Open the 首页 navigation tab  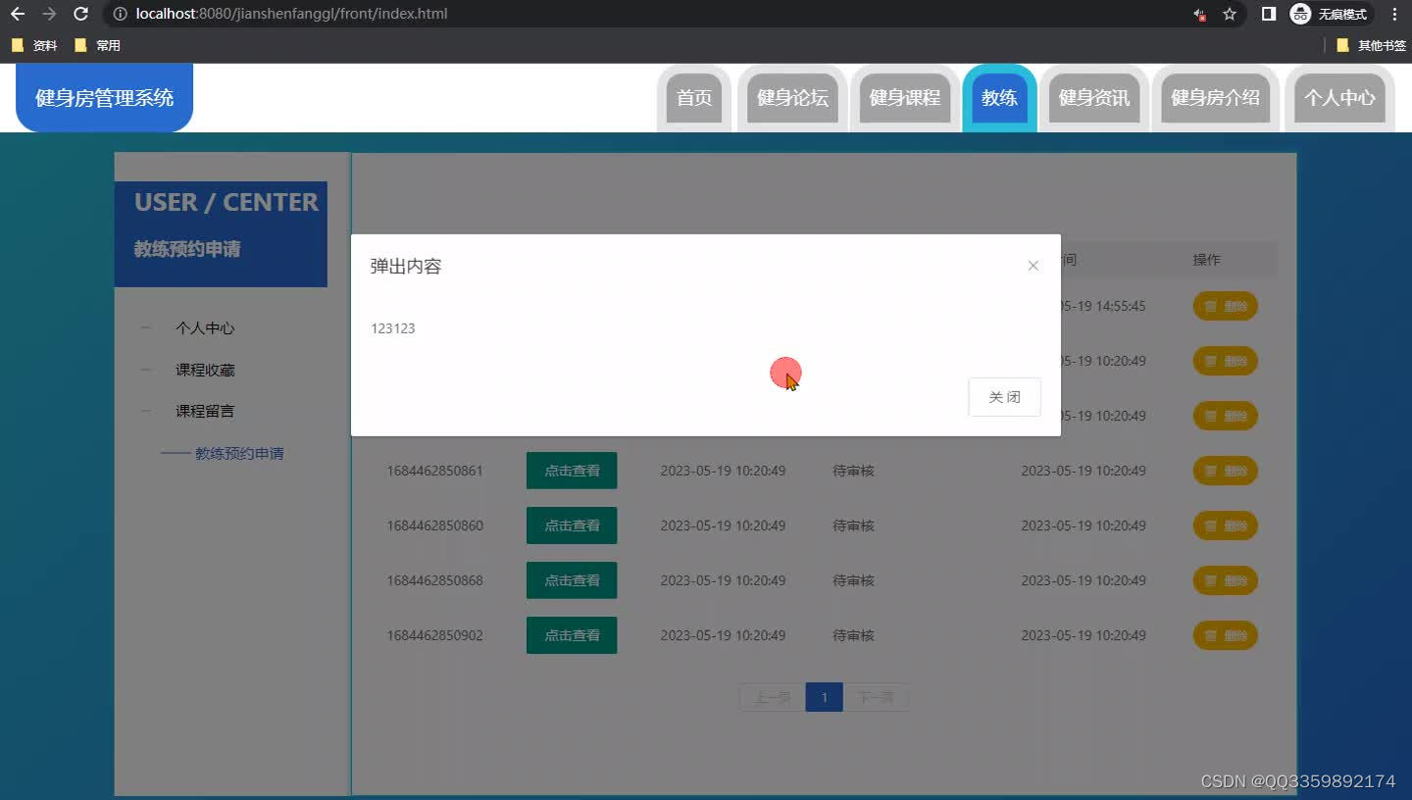(x=694, y=98)
